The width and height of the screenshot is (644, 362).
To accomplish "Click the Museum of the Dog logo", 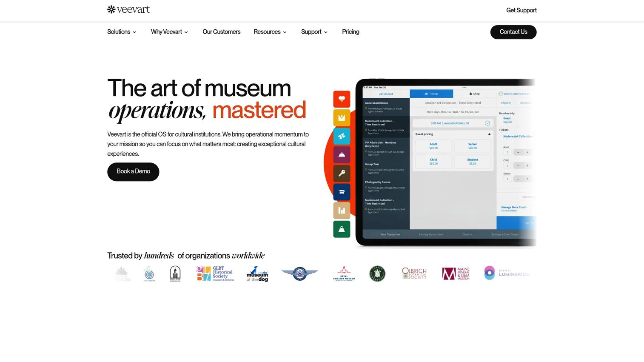I will (257, 274).
